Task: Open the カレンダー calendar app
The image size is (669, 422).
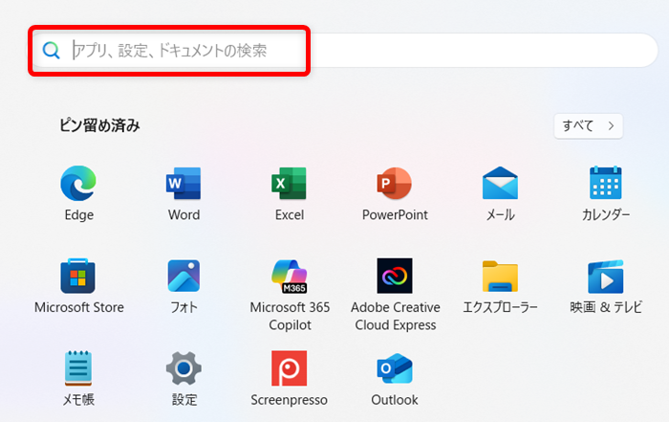Action: pyautogui.click(x=605, y=183)
